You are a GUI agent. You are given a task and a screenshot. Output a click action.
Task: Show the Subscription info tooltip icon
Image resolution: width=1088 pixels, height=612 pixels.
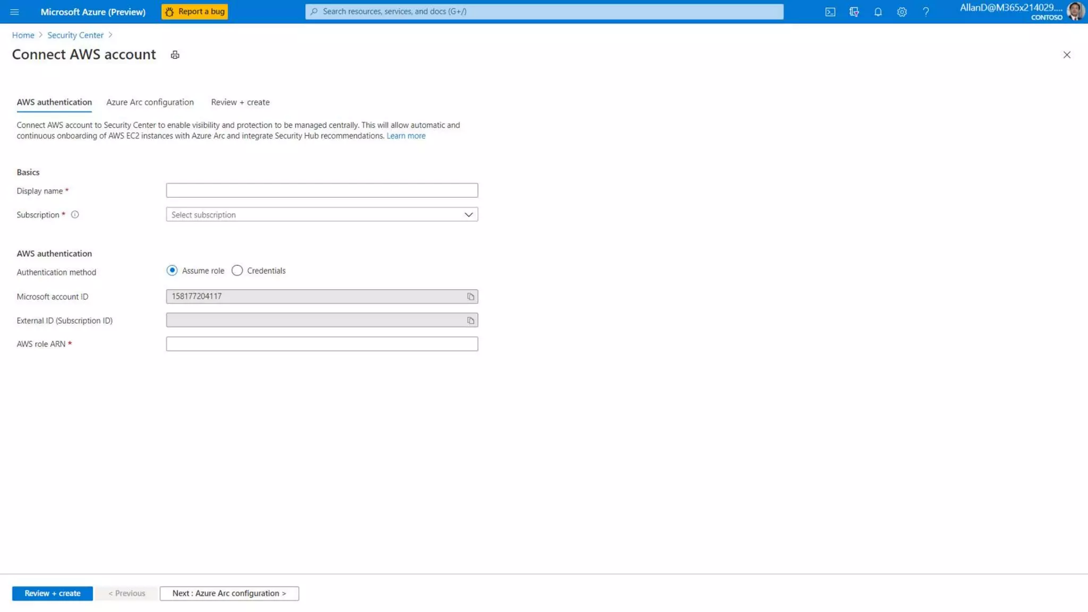[x=75, y=215]
